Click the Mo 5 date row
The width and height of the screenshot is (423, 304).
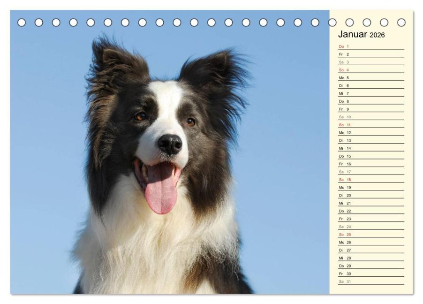coord(371,78)
